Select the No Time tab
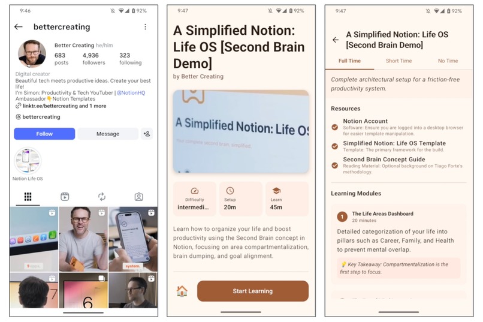Screen dimensions: 483x322 click(x=448, y=61)
